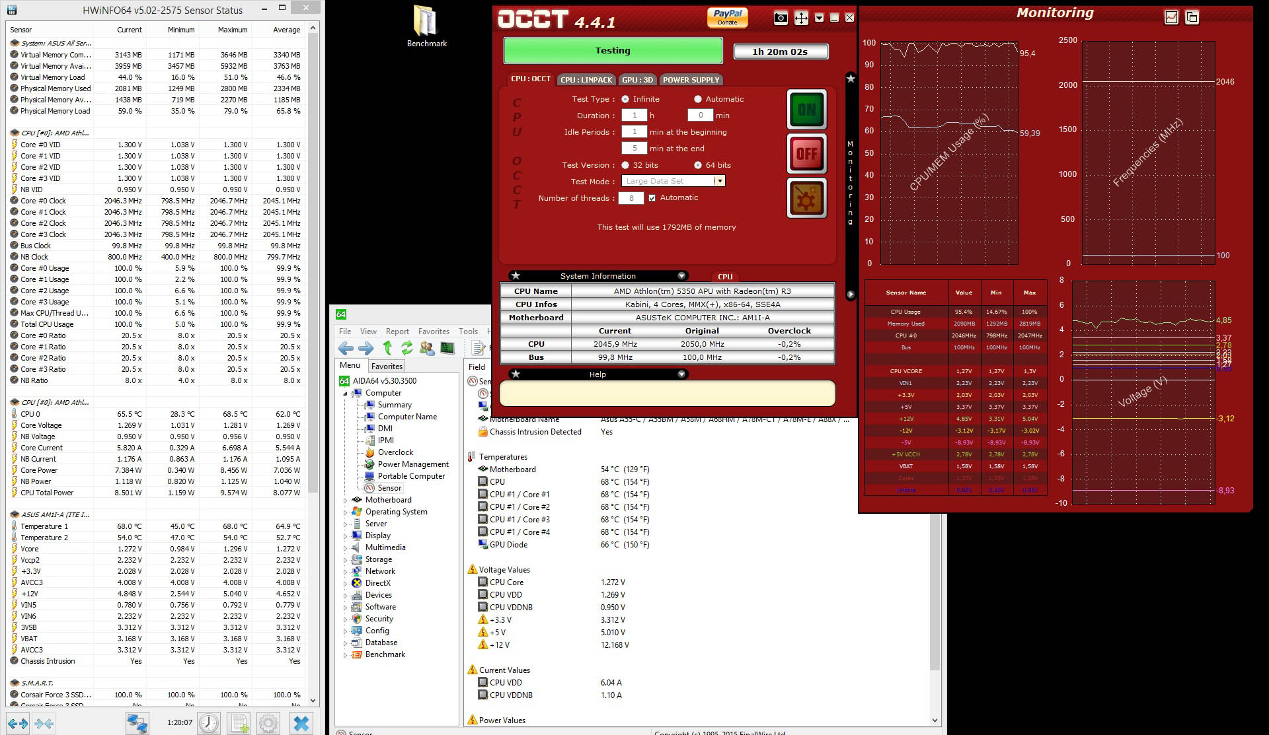This screenshot has height=735, width=1269.
Task: Click the Monitoring graph view icon
Action: coord(1171,18)
